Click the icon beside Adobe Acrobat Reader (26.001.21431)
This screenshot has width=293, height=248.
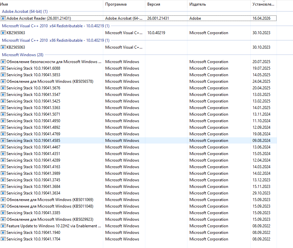[3, 18]
